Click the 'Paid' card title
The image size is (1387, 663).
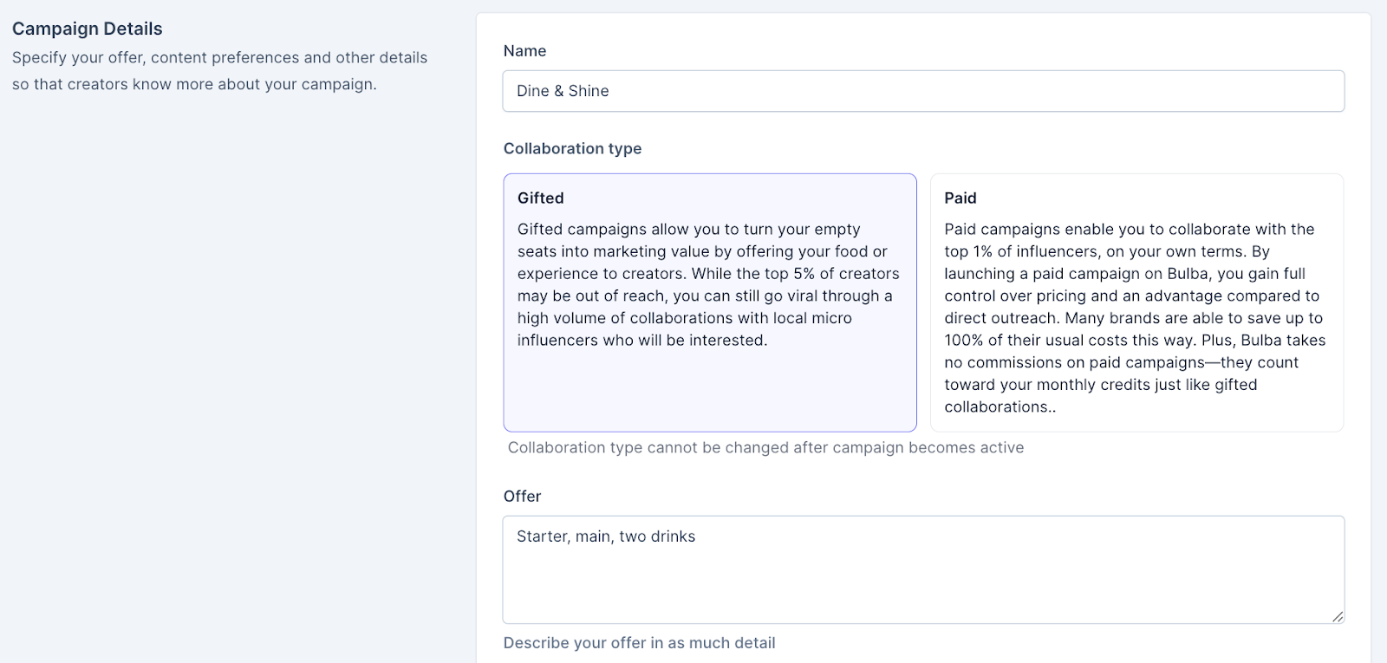tap(960, 198)
